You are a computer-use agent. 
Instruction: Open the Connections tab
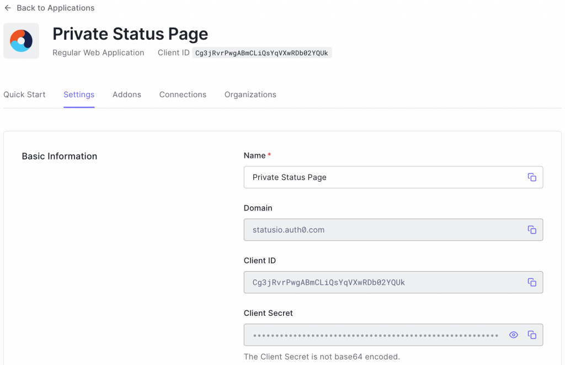(183, 94)
